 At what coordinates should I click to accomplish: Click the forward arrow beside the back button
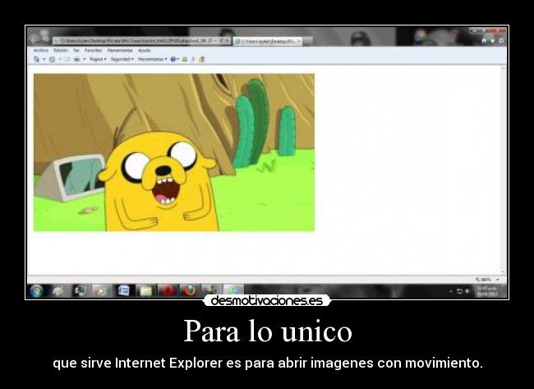44,38
